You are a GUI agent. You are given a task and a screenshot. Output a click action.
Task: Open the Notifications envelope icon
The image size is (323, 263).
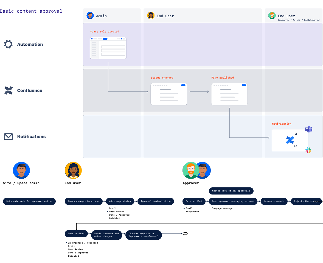pos(8,136)
